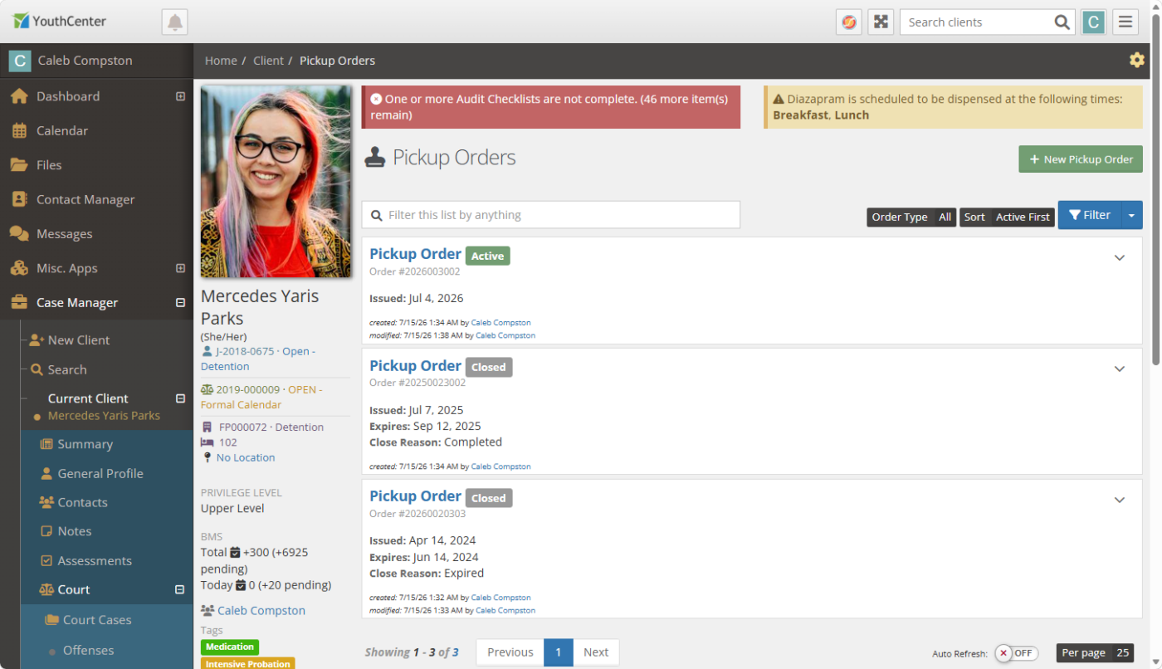This screenshot has height=669, width=1162.
Task: Click the Active status badge
Action: pyautogui.click(x=487, y=256)
